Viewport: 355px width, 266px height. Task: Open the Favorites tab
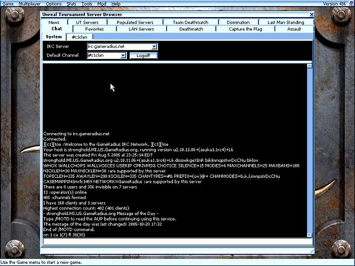pos(94,29)
